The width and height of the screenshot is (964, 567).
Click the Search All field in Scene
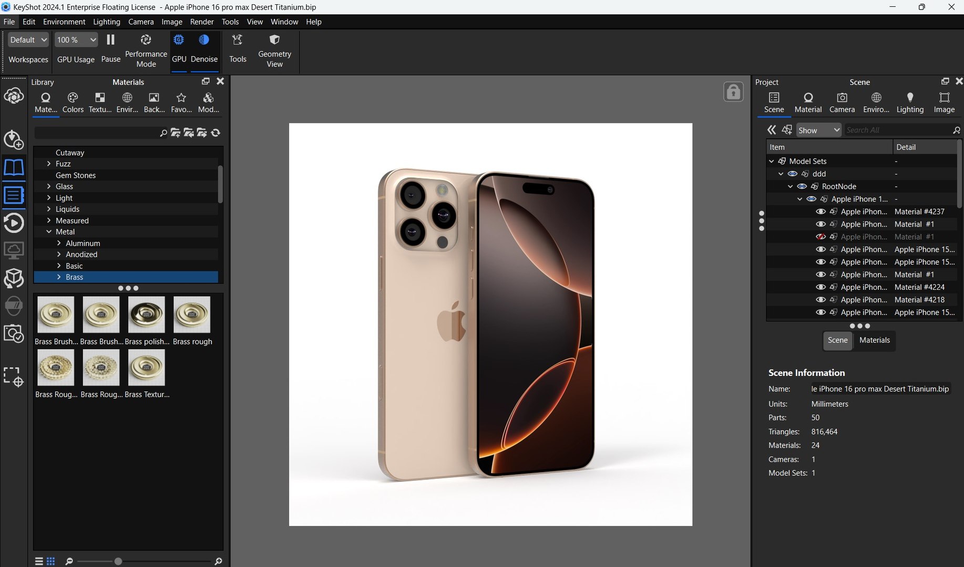click(898, 130)
